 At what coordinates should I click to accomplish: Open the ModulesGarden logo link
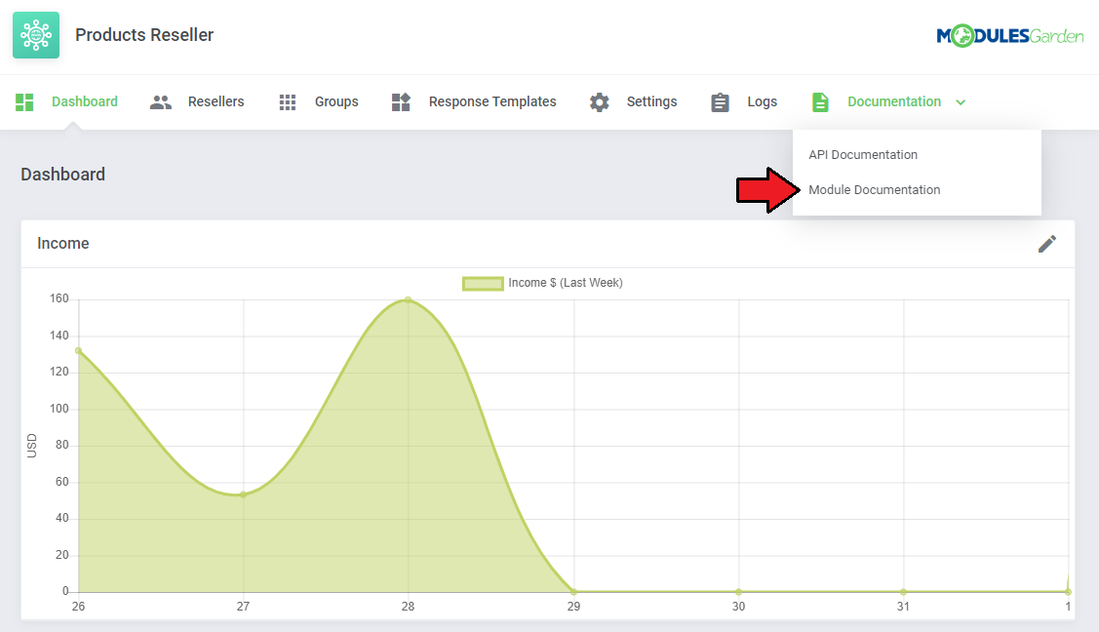click(1010, 36)
